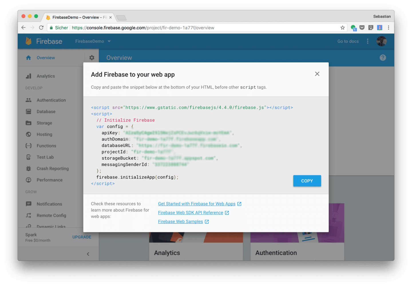Image resolution: width=412 pixels, height=286 pixels.
Task: Select Test Lab in the sidebar
Action: click(45, 157)
